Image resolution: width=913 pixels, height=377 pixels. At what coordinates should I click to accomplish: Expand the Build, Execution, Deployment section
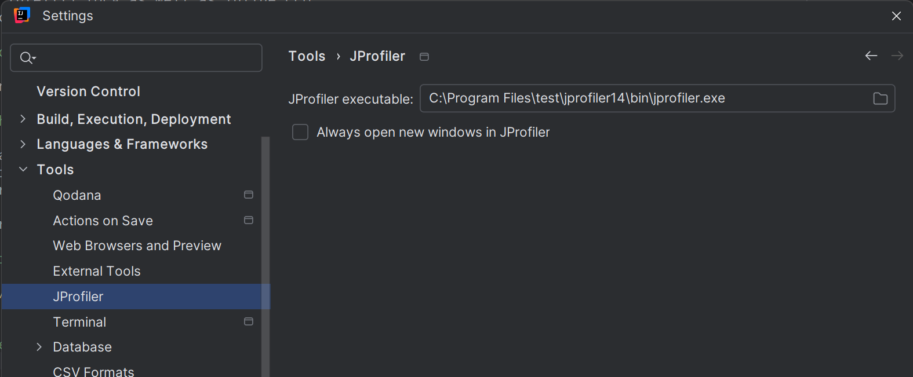pyautogui.click(x=23, y=119)
